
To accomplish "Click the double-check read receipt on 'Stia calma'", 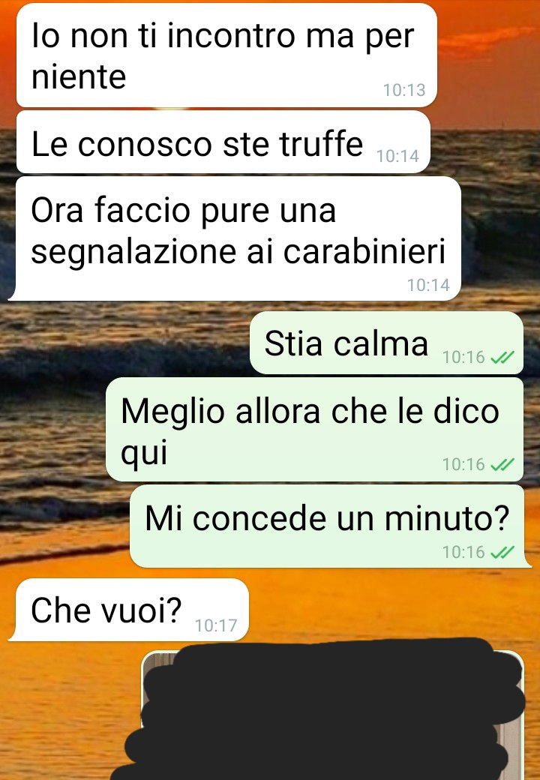I will (502, 357).
